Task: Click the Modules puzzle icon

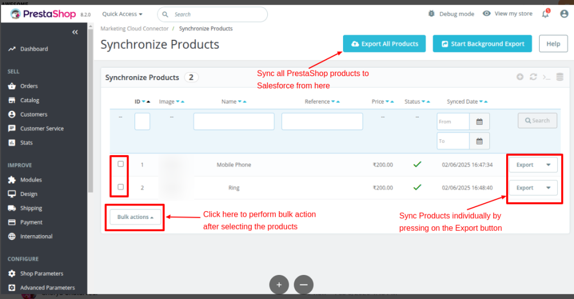Action: 12,180
